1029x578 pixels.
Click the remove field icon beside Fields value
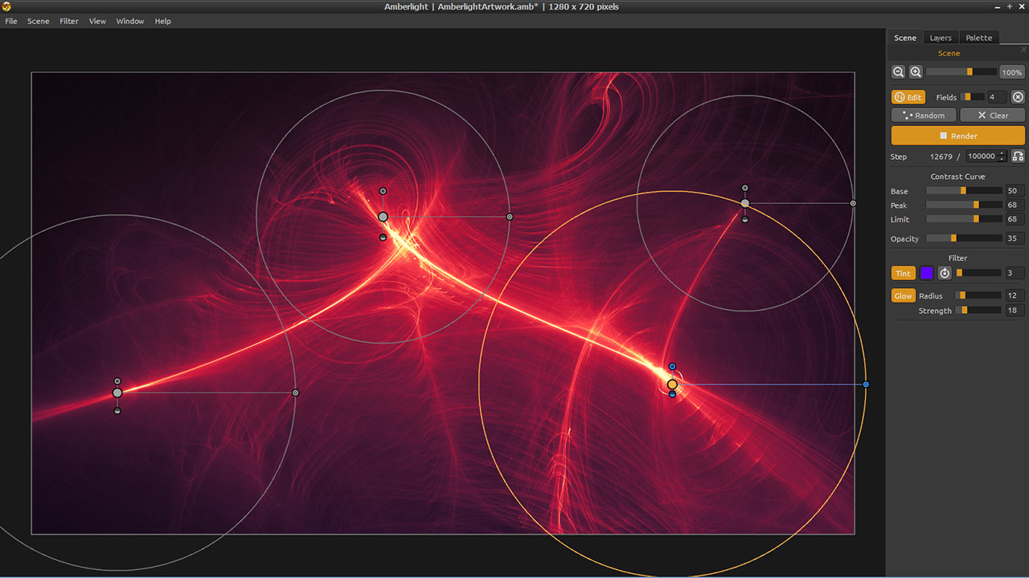tap(1018, 97)
